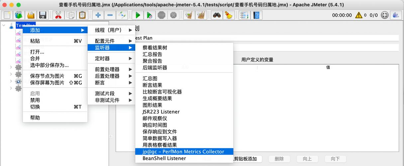This screenshot has width=404, height=166.
Task: Add the 用表格察看结果 listener
Action: tap(184, 145)
